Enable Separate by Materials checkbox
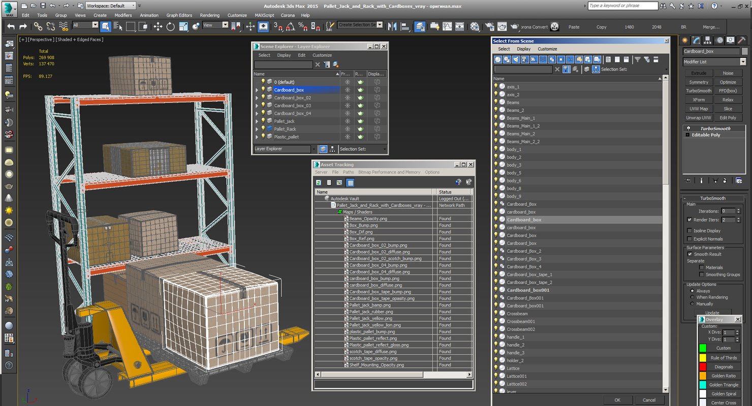Screen dimensions: 752x406 (x=702, y=267)
